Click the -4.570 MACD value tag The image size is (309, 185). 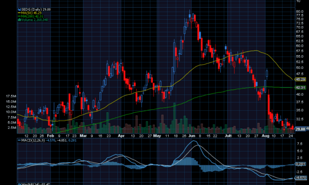pyautogui.click(x=301, y=178)
